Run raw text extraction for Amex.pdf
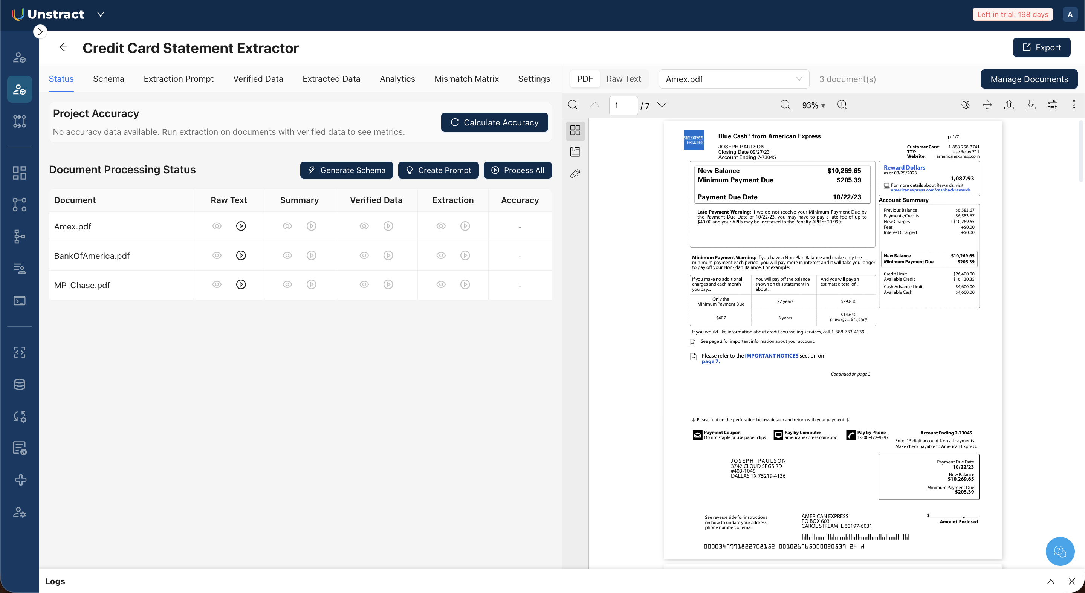The image size is (1085, 593). pyautogui.click(x=241, y=226)
